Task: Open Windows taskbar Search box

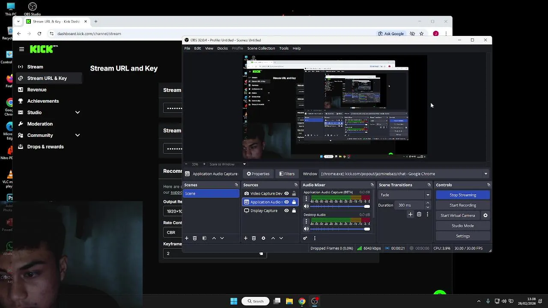Action: click(256, 301)
